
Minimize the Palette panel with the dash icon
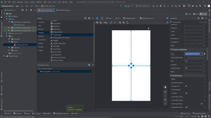[x=93, y=18]
